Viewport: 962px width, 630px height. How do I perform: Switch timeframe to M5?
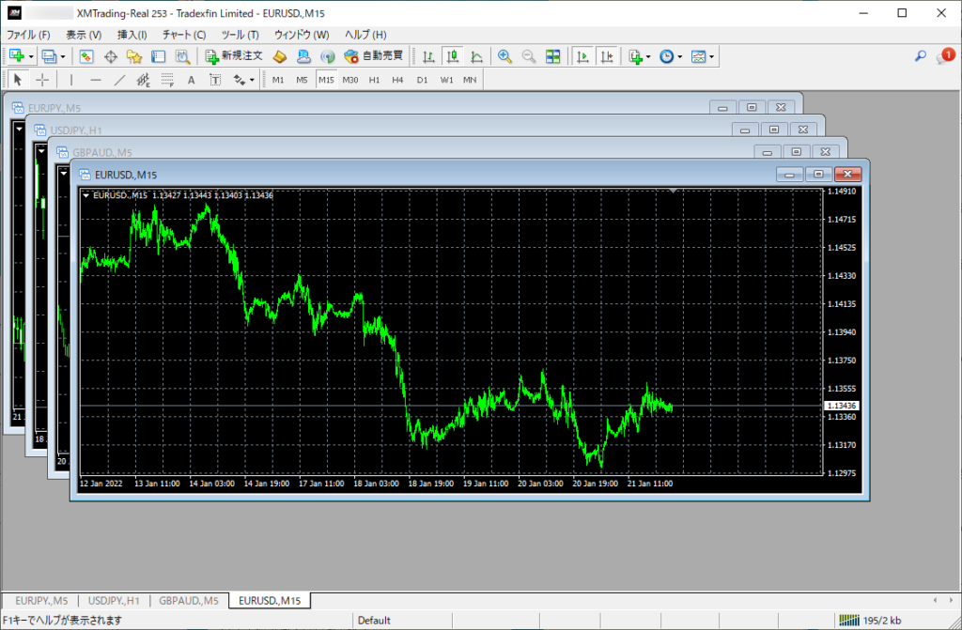pos(302,80)
